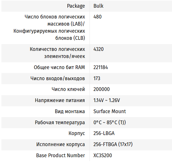172x164 pixels.
Task: Click the 'Число ключей' label
Action: click(x=68, y=89)
